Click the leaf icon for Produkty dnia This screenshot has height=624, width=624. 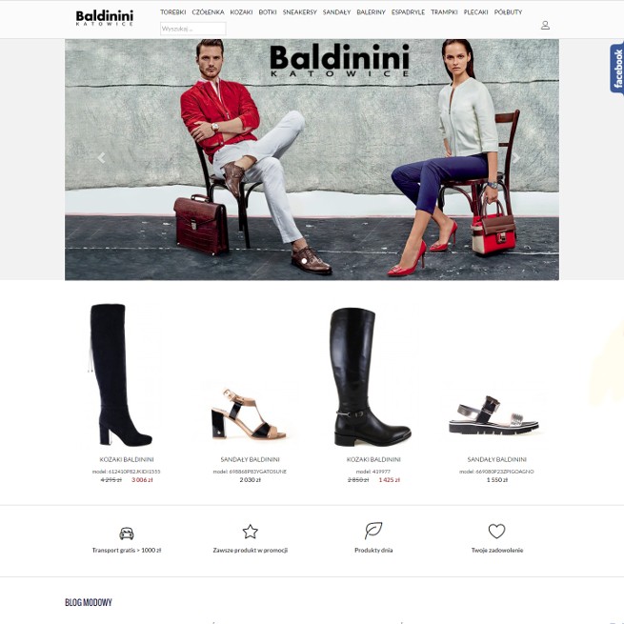[x=373, y=531]
